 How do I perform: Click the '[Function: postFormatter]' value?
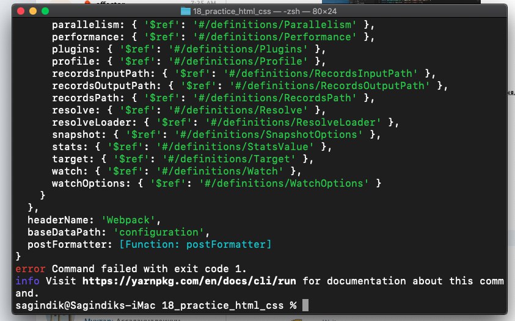[195, 245]
